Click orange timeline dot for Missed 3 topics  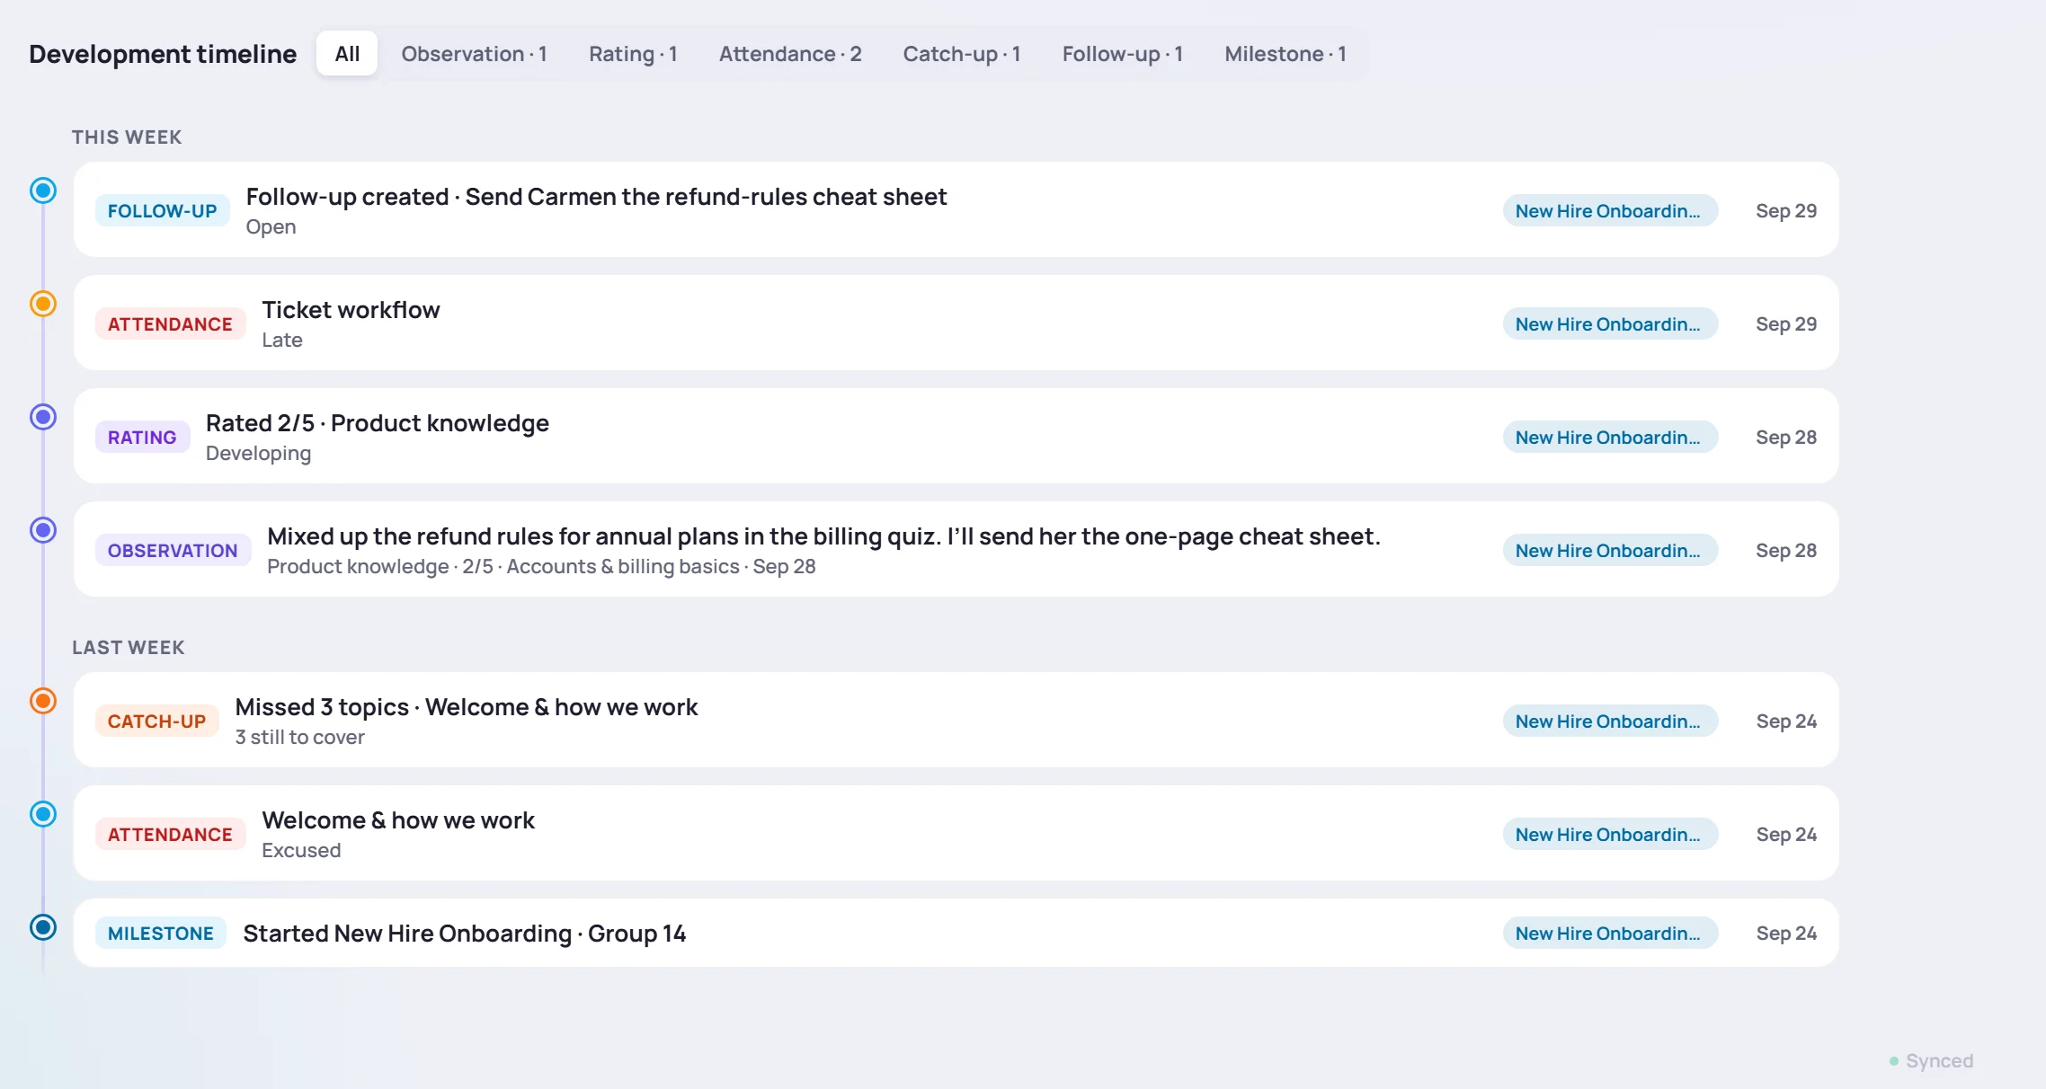(x=43, y=701)
